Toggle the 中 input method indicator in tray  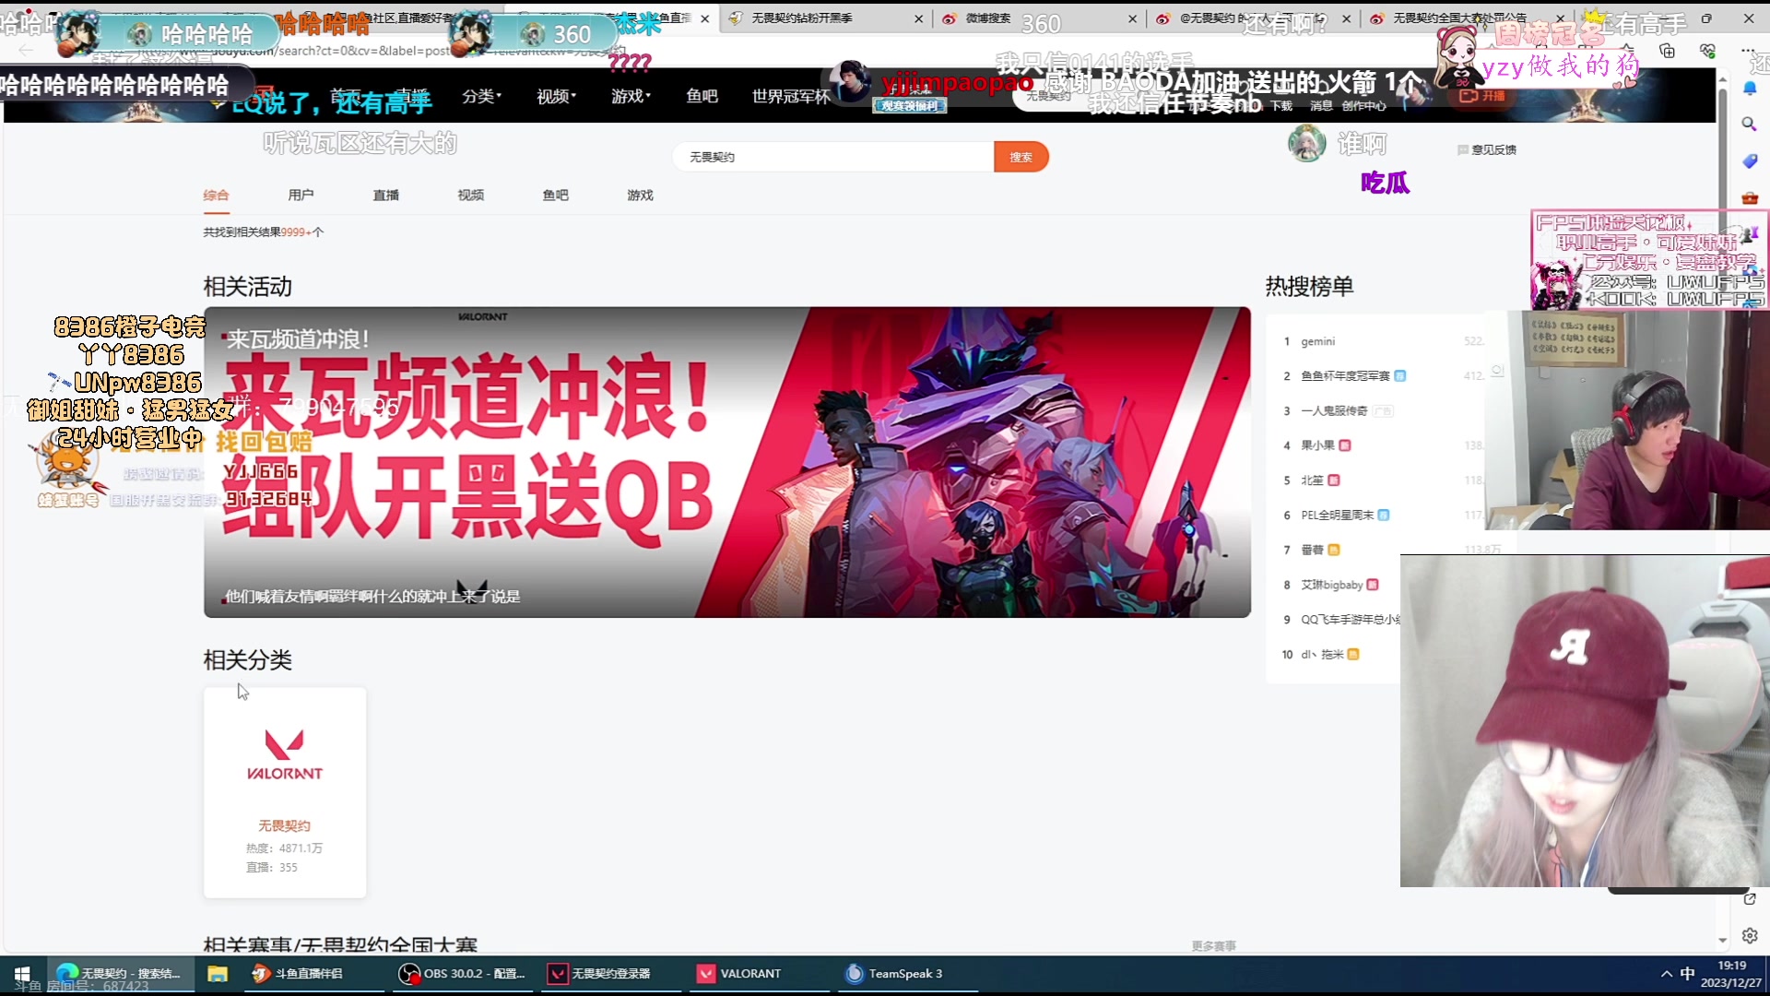pos(1687,974)
